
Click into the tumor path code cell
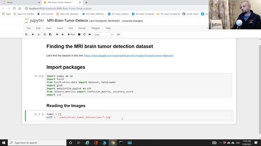139,116
